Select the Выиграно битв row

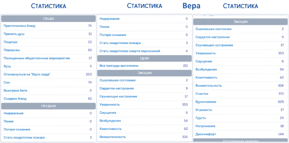pyautogui.click(x=48, y=91)
